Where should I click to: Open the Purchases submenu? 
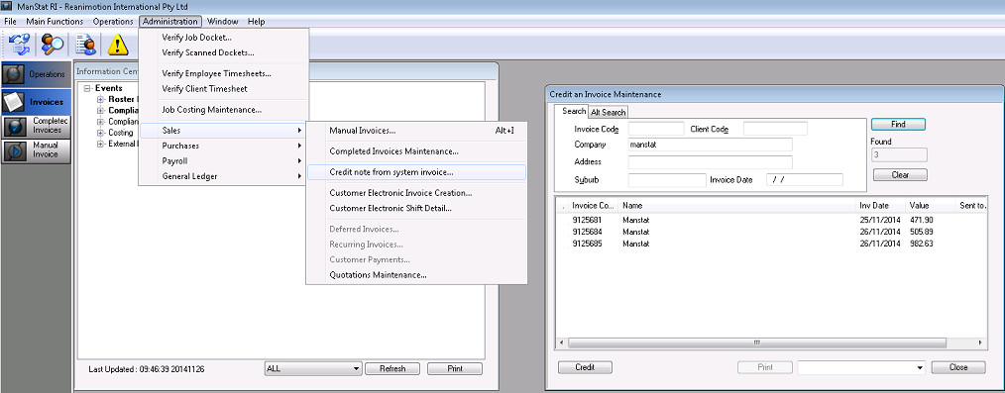pyautogui.click(x=224, y=146)
